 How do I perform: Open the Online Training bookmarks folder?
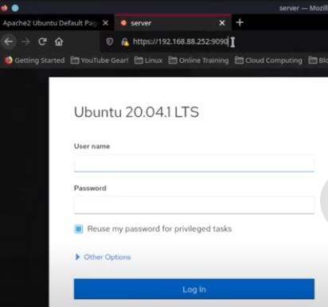click(198, 60)
